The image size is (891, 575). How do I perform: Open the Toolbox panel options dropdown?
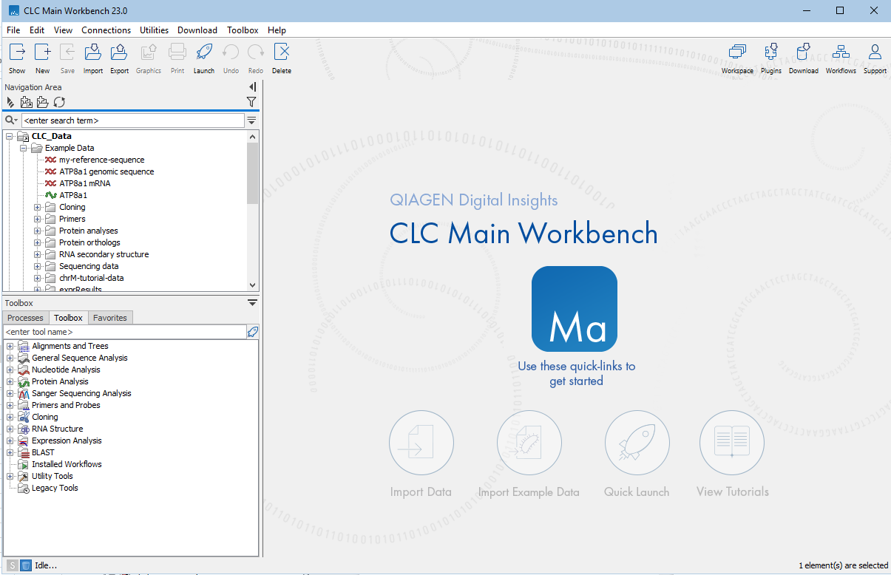[x=252, y=303]
